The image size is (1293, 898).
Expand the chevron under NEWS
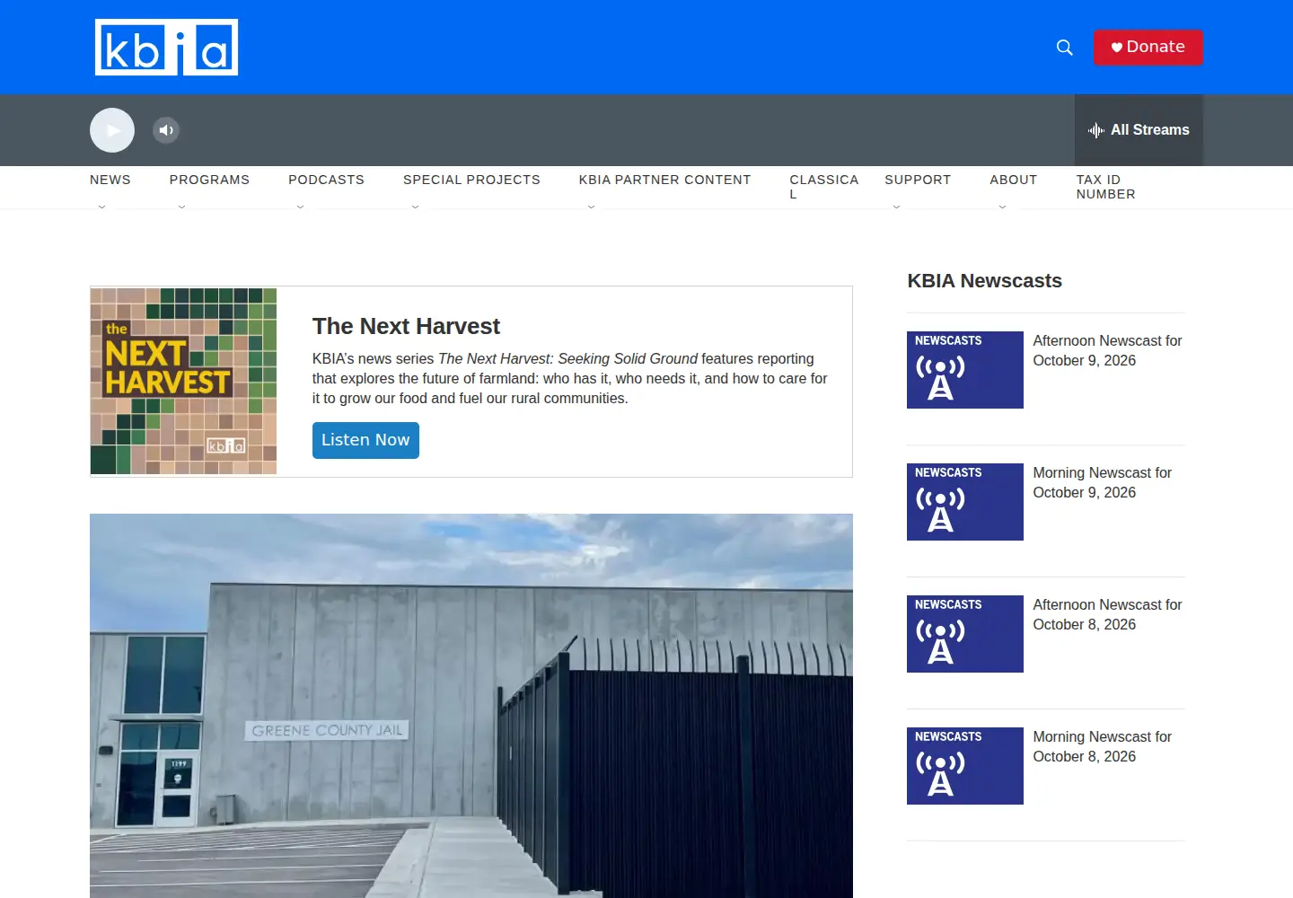(x=101, y=206)
